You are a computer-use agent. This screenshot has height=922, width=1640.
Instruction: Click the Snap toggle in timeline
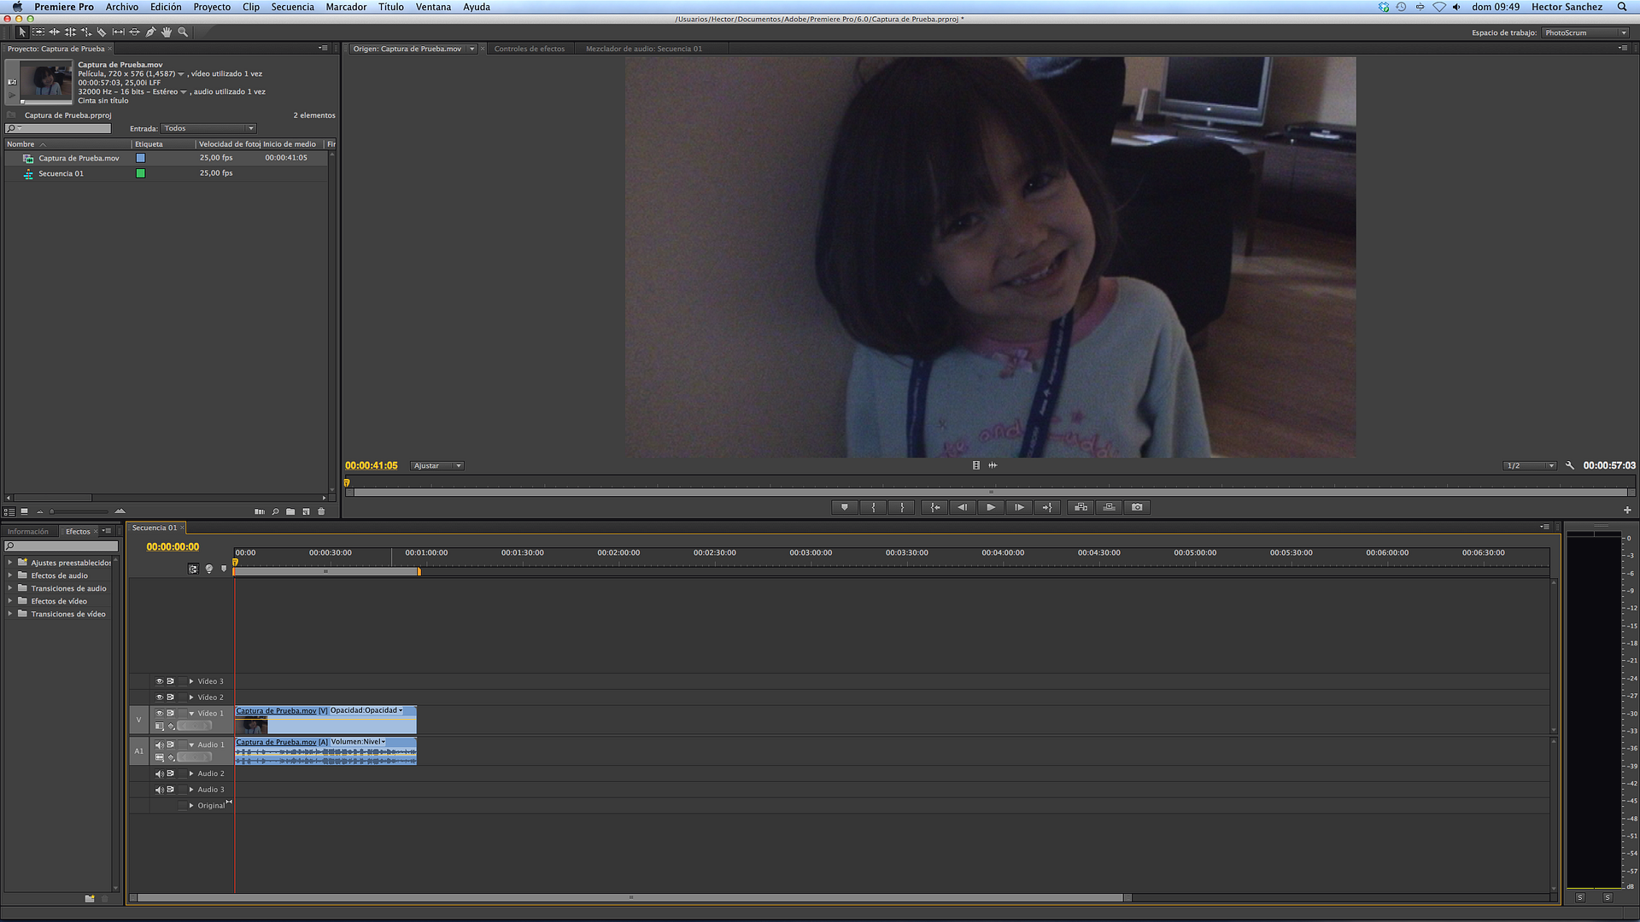(x=193, y=569)
